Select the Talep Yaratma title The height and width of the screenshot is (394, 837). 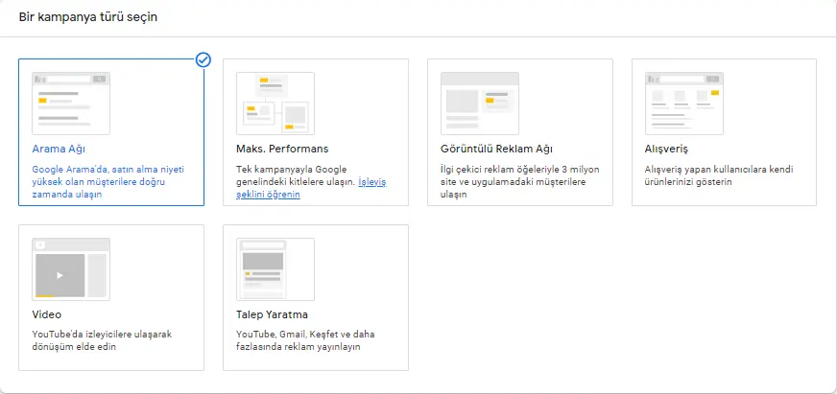(272, 314)
